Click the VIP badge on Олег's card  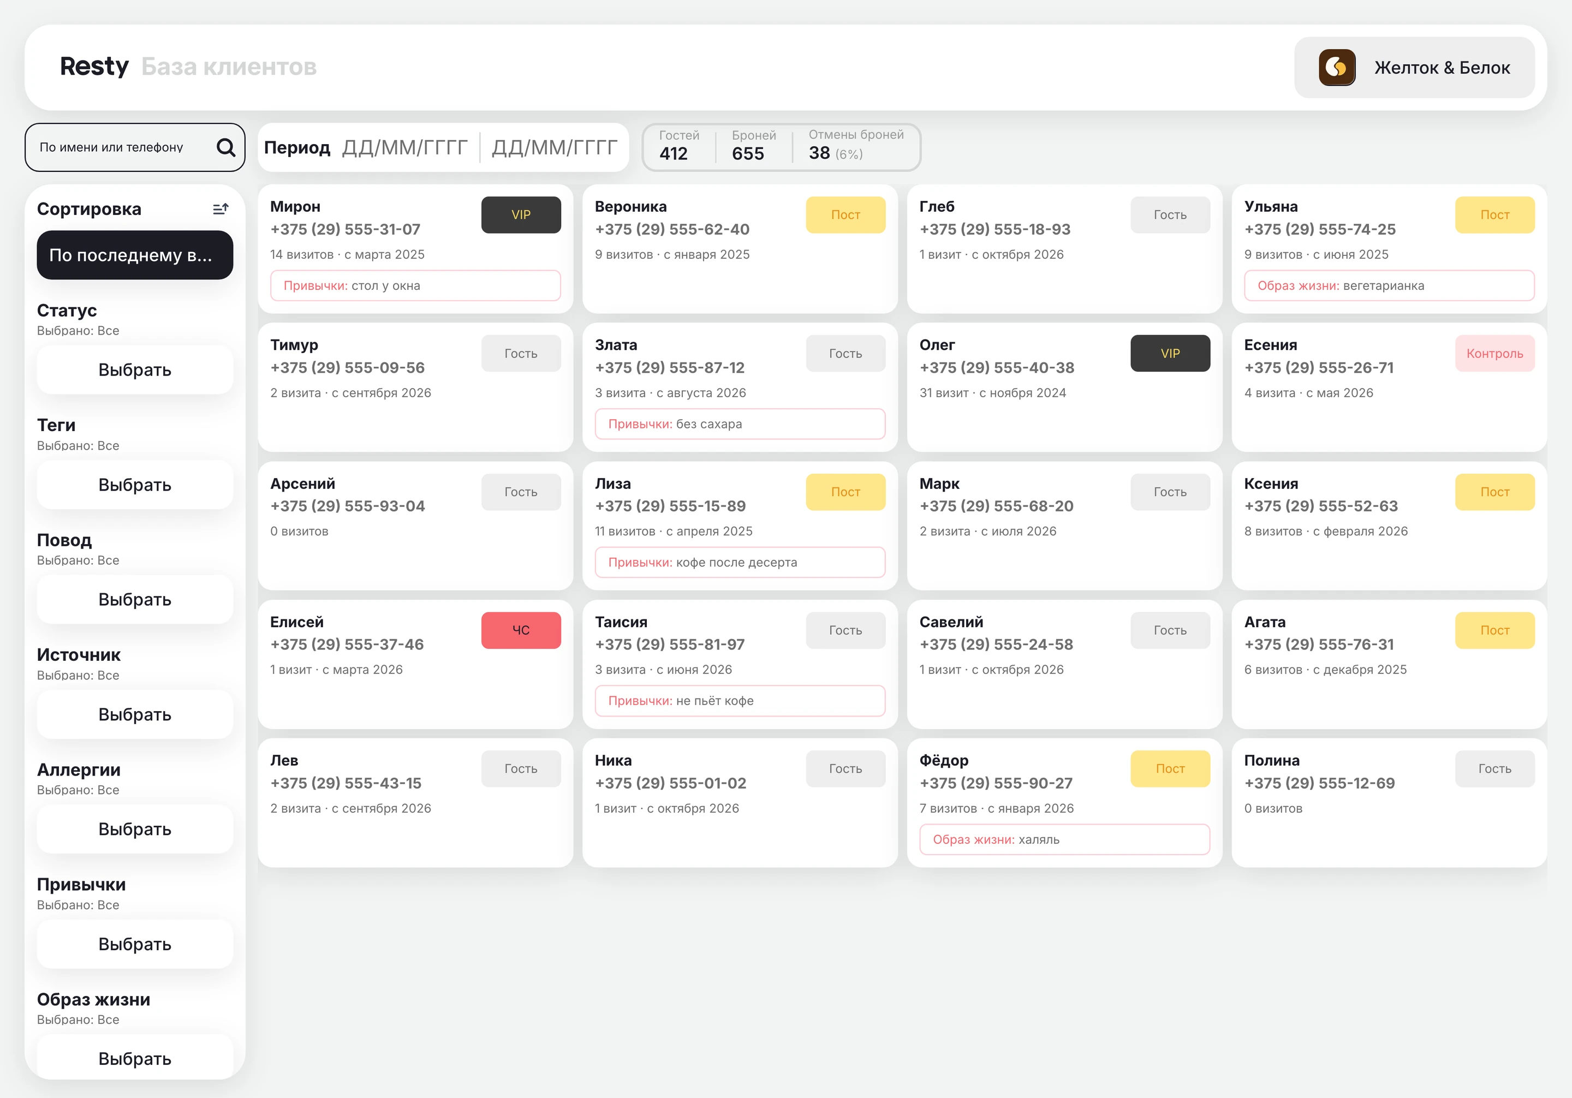(1169, 353)
